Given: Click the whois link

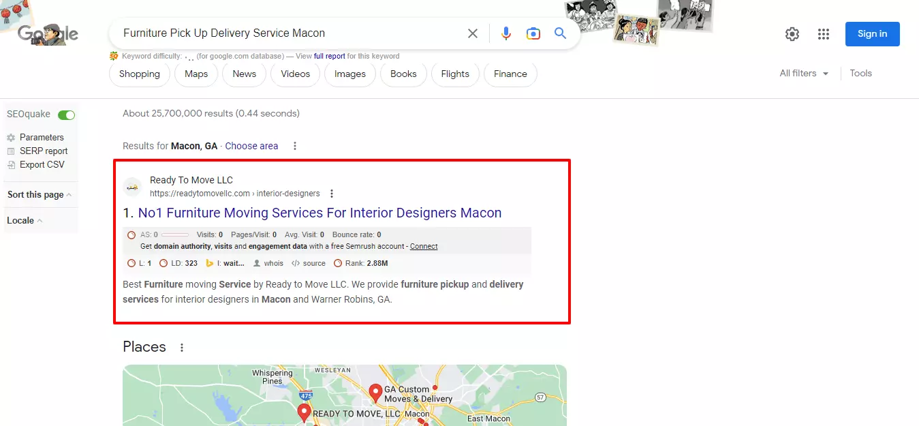Looking at the screenshot, I should click(x=274, y=263).
